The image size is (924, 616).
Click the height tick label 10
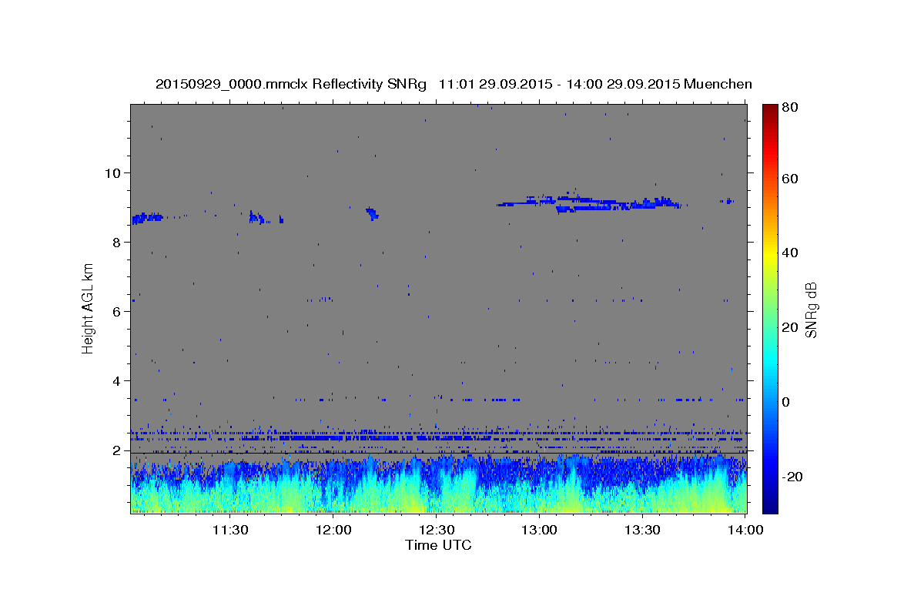[x=114, y=172]
